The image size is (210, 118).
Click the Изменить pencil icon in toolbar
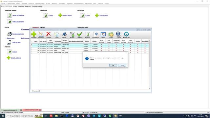(41, 34)
